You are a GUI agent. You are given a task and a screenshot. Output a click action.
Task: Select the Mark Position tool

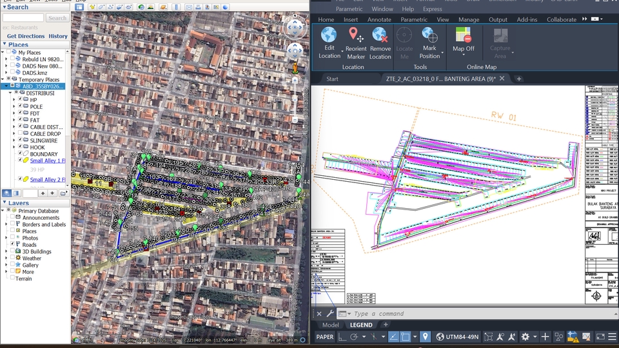coord(429,35)
